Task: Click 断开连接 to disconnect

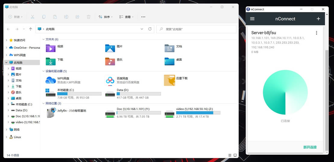Action: coord(310,147)
